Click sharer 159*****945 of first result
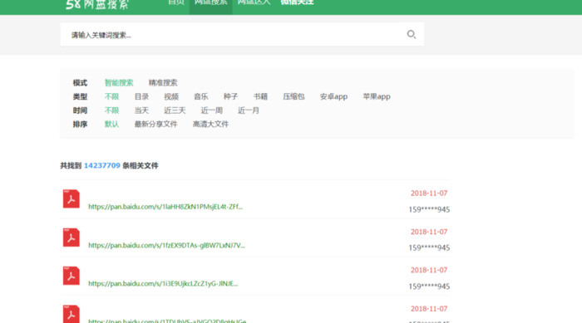The width and height of the screenshot is (582, 323). coord(429,209)
